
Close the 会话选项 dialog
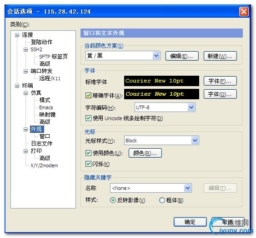(x=244, y=11)
